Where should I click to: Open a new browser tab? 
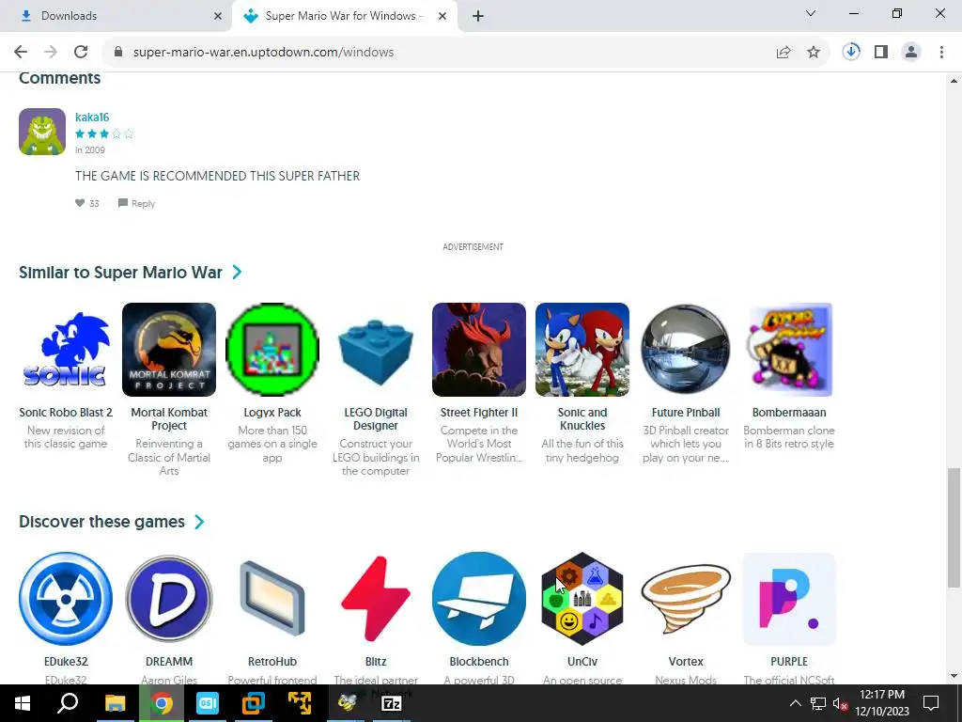(x=478, y=16)
